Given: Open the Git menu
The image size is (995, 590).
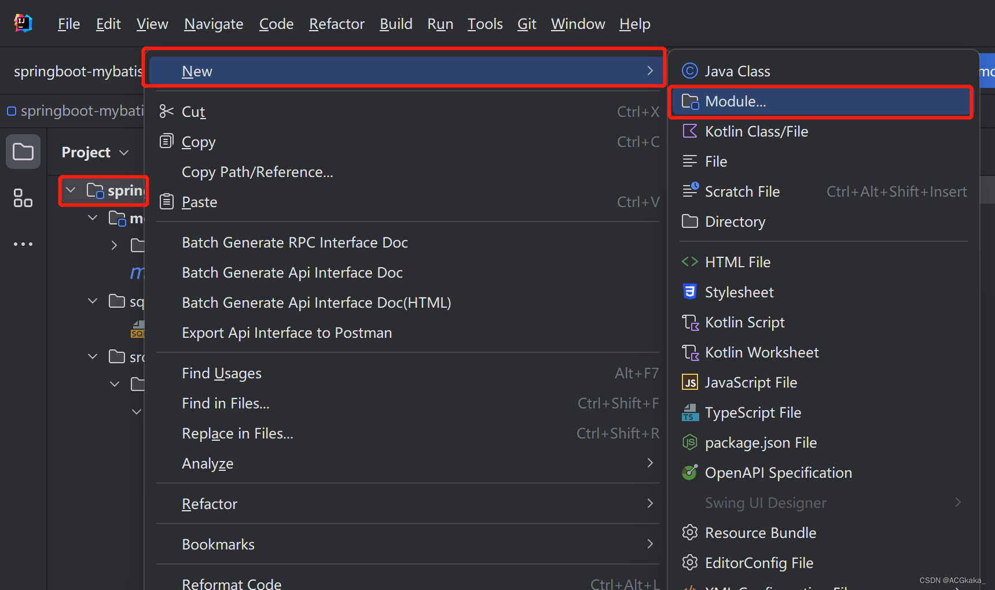Looking at the screenshot, I should tap(527, 24).
